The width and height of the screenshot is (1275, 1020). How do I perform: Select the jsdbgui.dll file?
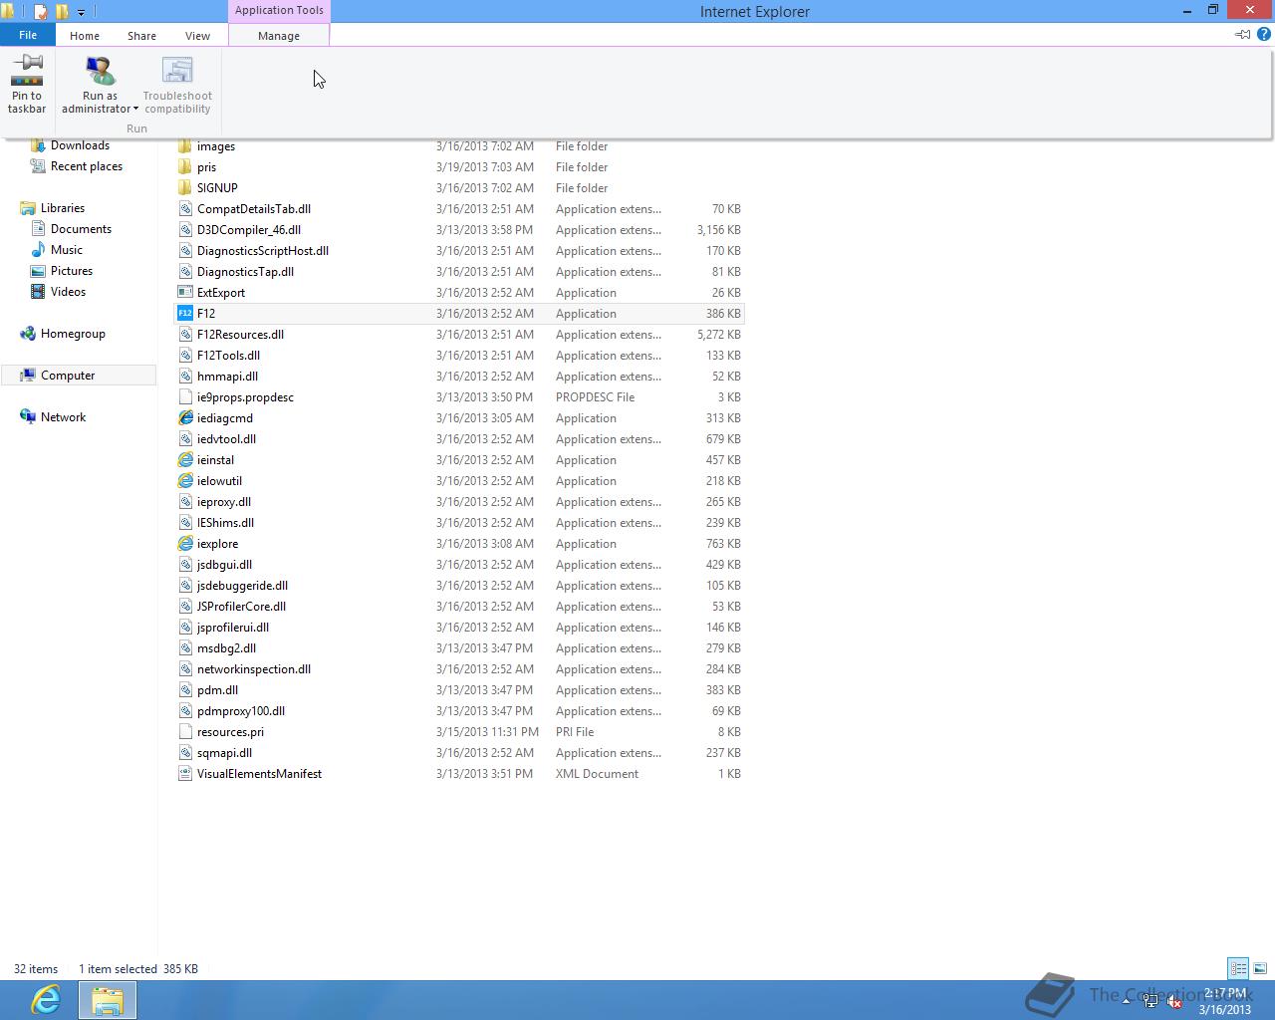coord(459,565)
